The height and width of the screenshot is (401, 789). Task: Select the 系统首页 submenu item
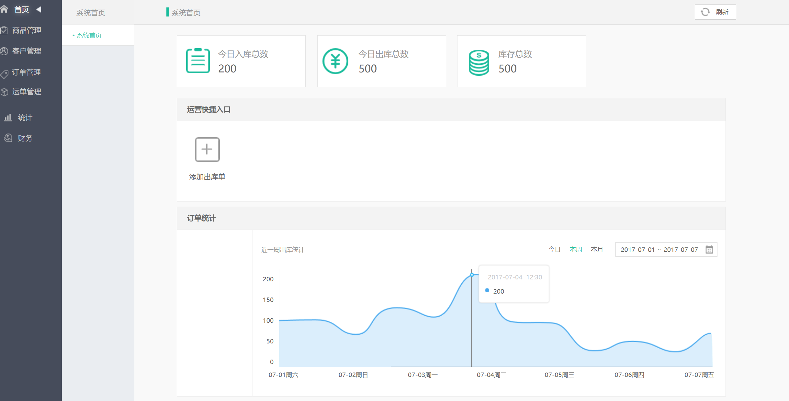point(98,35)
